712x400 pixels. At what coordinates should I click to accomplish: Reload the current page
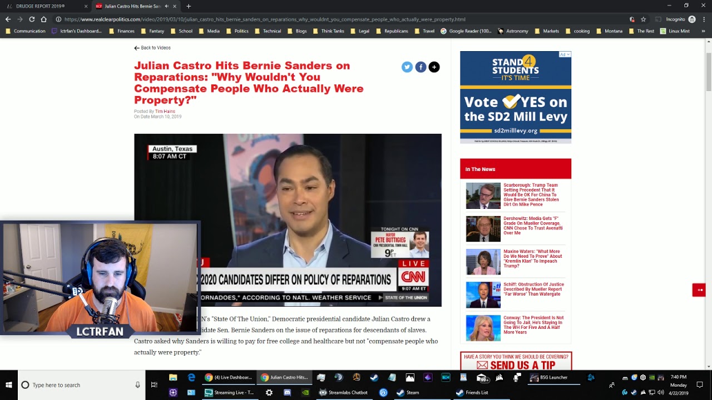32,19
